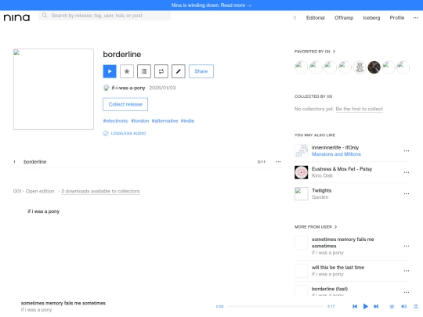Open the 2 downloads available link
This screenshot has height=317, width=423.
pyautogui.click(x=100, y=191)
